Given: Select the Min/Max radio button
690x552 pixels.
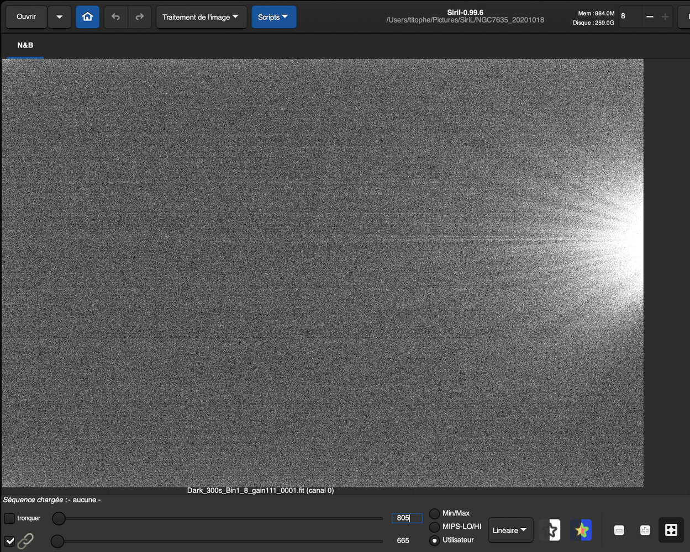Looking at the screenshot, I should [435, 513].
